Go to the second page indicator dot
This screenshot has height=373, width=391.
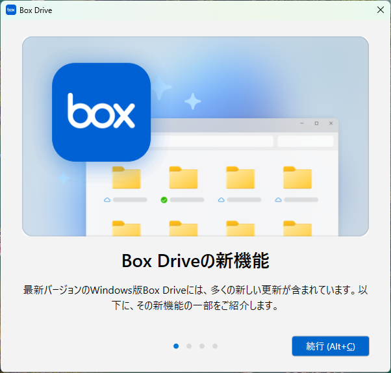pyautogui.click(x=189, y=346)
